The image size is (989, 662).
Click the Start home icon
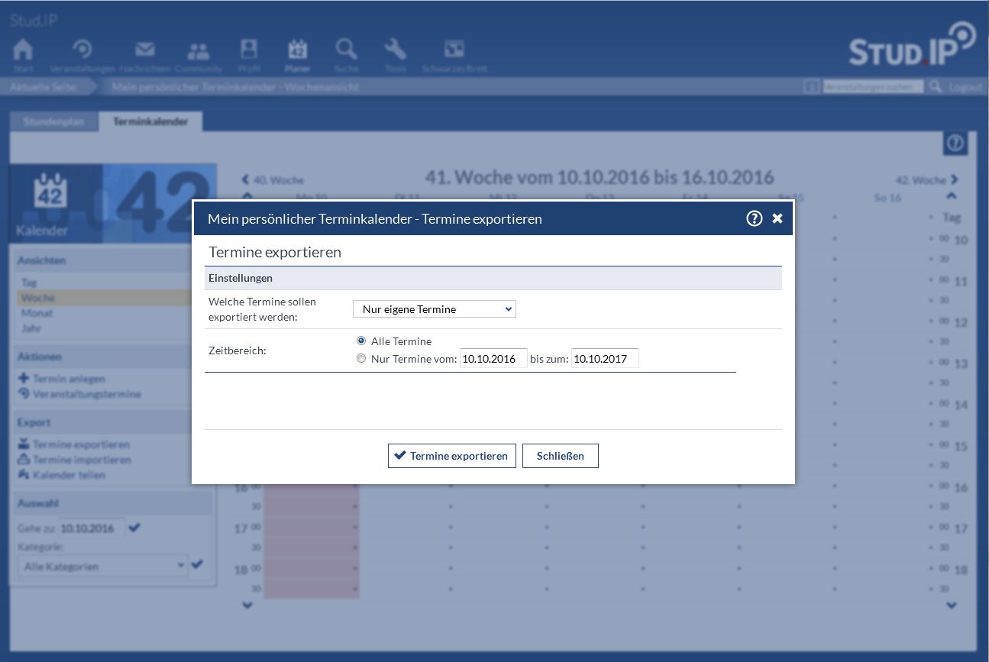coord(23,50)
